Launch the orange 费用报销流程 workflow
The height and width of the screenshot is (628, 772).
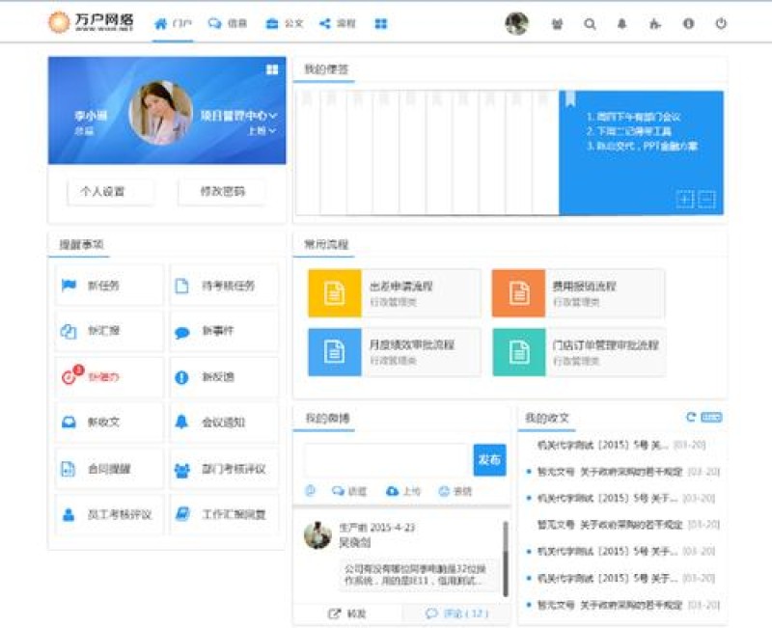click(x=578, y=293)
